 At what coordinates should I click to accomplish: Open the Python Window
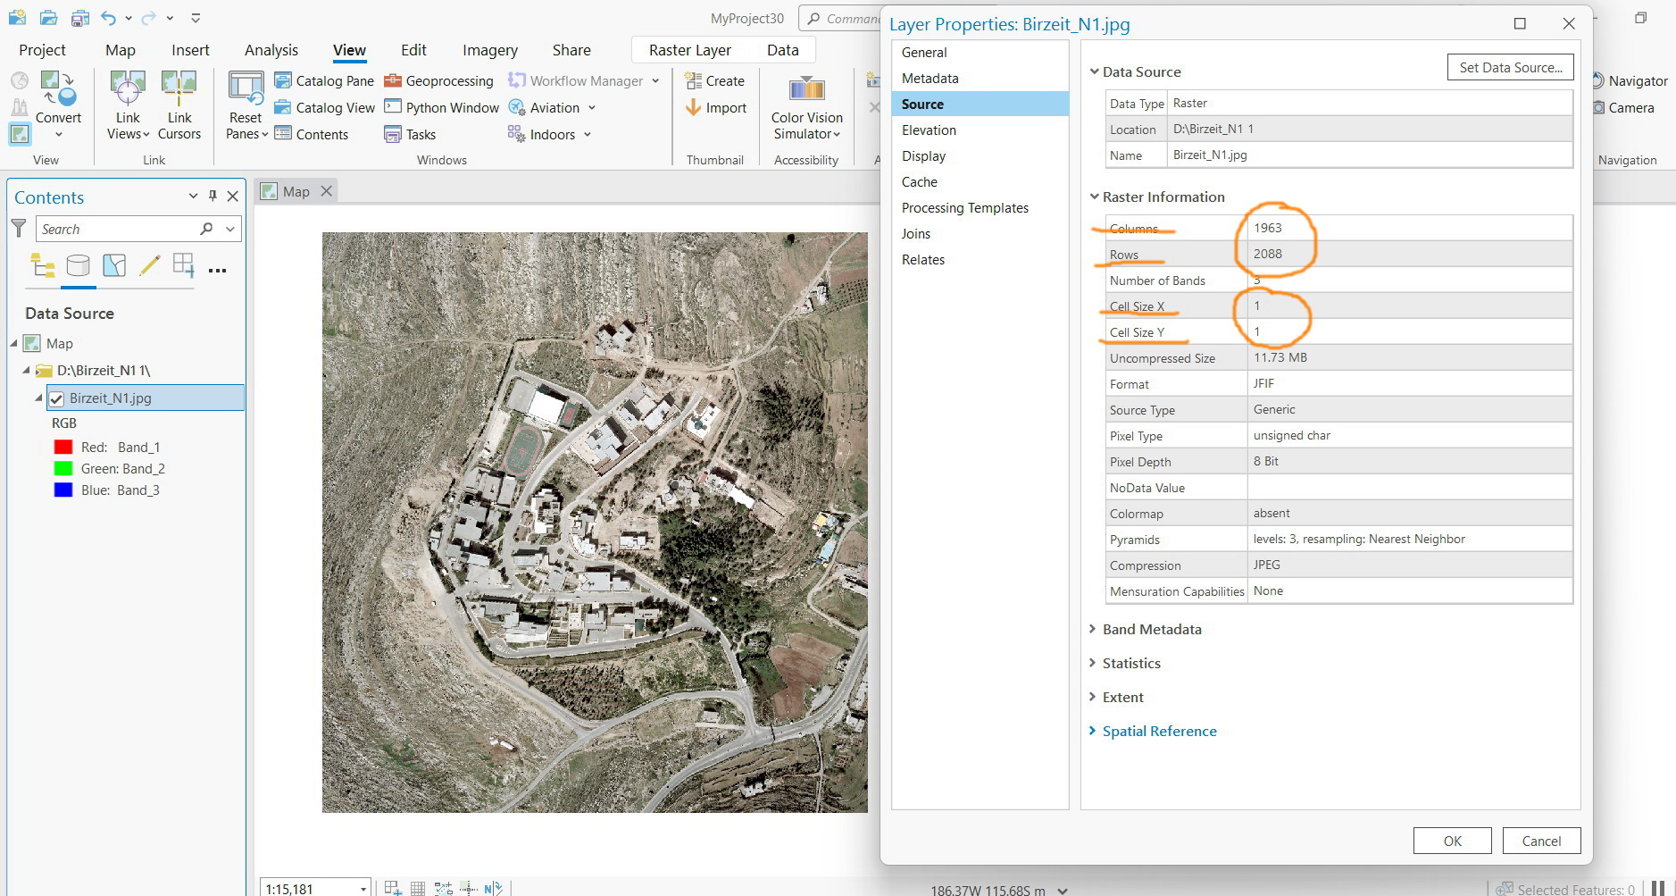click(x=441, y=107)
